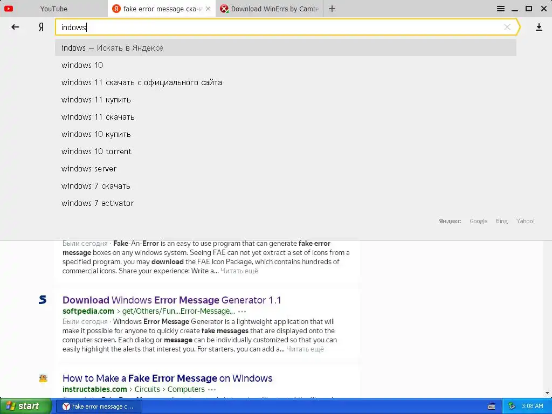
Task: Click the YouTube tab favicon
Action: pyautogui.click(x=9, y=9)
